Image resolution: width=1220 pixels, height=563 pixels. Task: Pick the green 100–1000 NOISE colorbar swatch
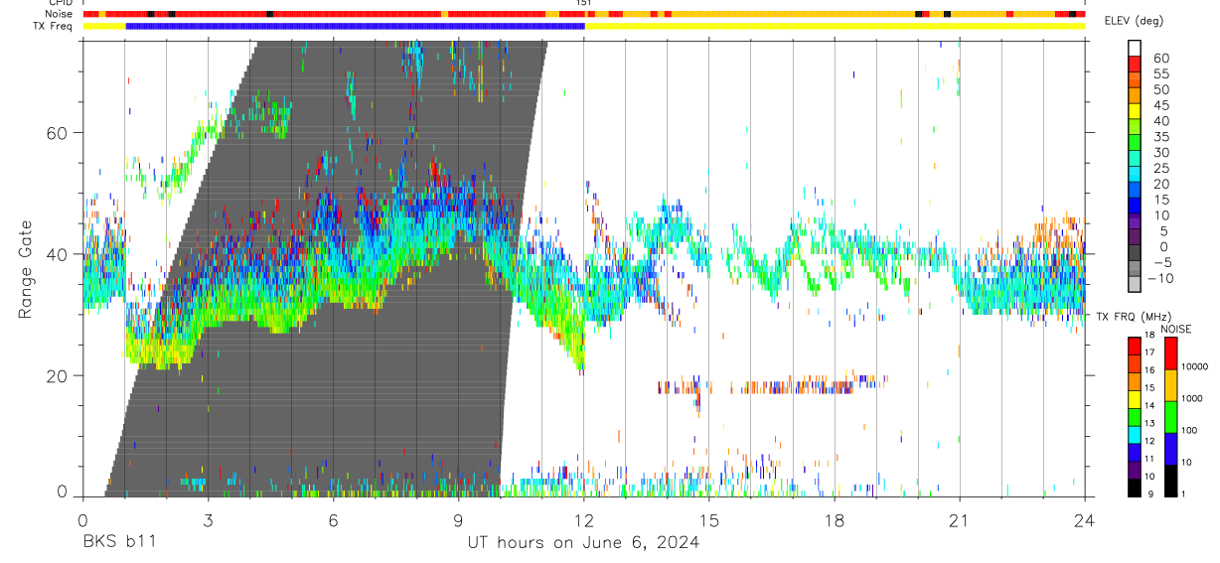[x=1170, y=417]
